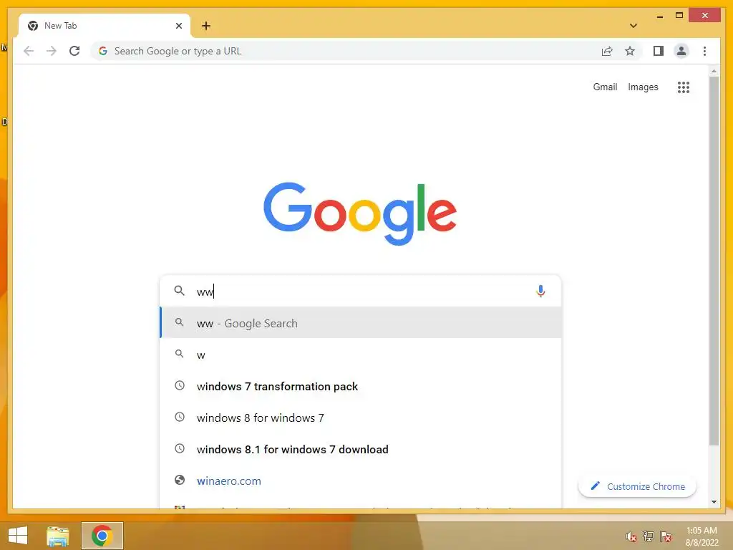Click the Google logo
The image size is (733, 550).
click(x=360, y=213)
